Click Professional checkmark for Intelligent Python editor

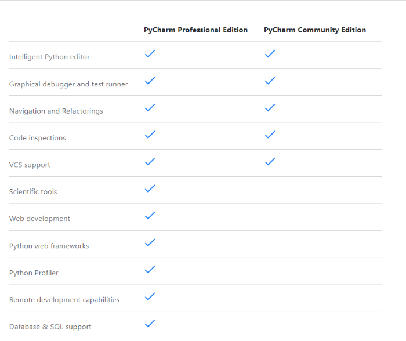click(150, 54)
